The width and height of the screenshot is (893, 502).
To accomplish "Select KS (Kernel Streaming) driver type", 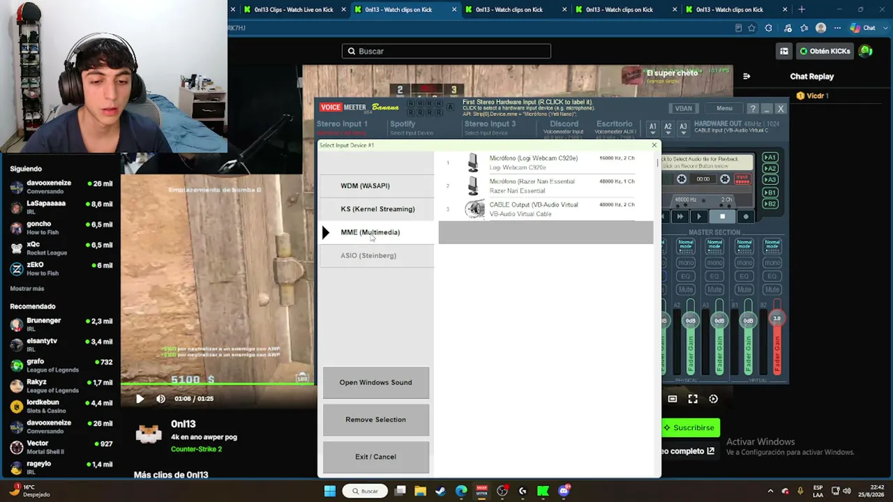I will point(376,209).
